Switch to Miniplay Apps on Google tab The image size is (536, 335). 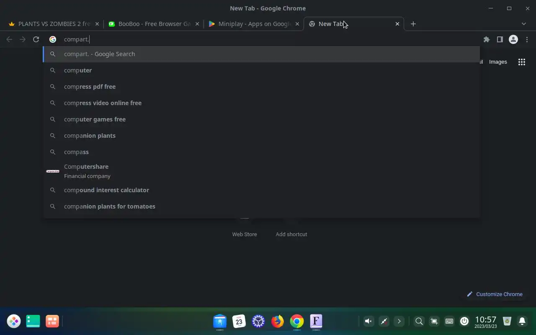pos(254,24)
